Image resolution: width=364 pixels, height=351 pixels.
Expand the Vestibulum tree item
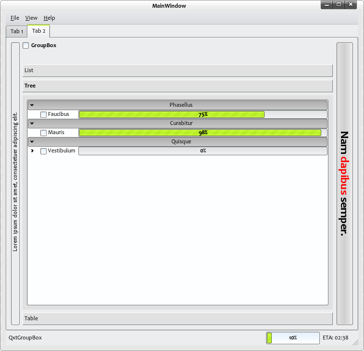pyautogui.click(x=32, y=151)
